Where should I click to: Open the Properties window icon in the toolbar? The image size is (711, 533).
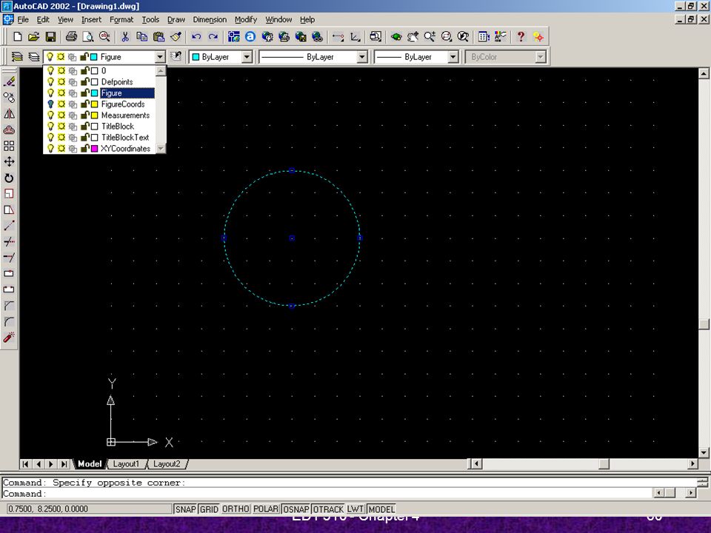point(484,37)
